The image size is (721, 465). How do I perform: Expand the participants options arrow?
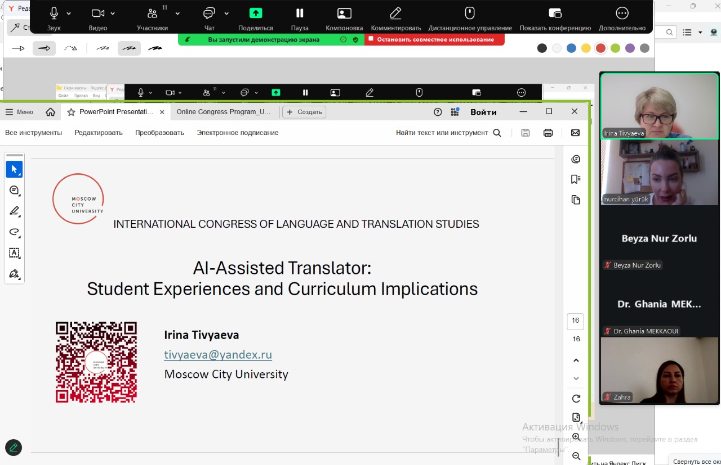coord(177,13)
